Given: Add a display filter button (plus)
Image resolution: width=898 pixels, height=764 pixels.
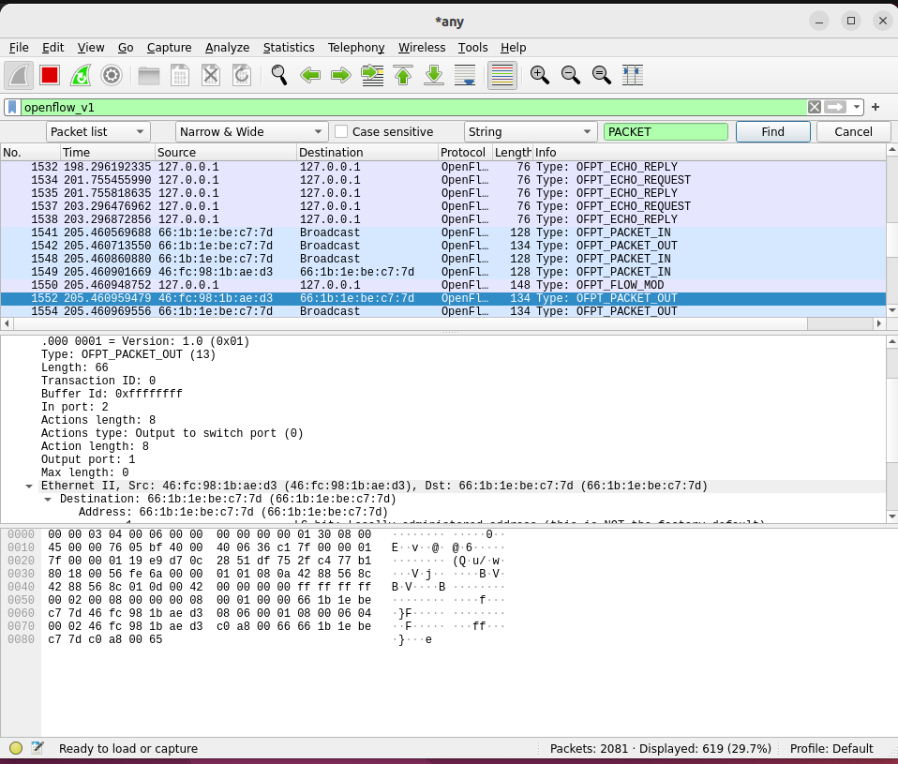Looking at the screenshot, I should (x=876, y=107).
